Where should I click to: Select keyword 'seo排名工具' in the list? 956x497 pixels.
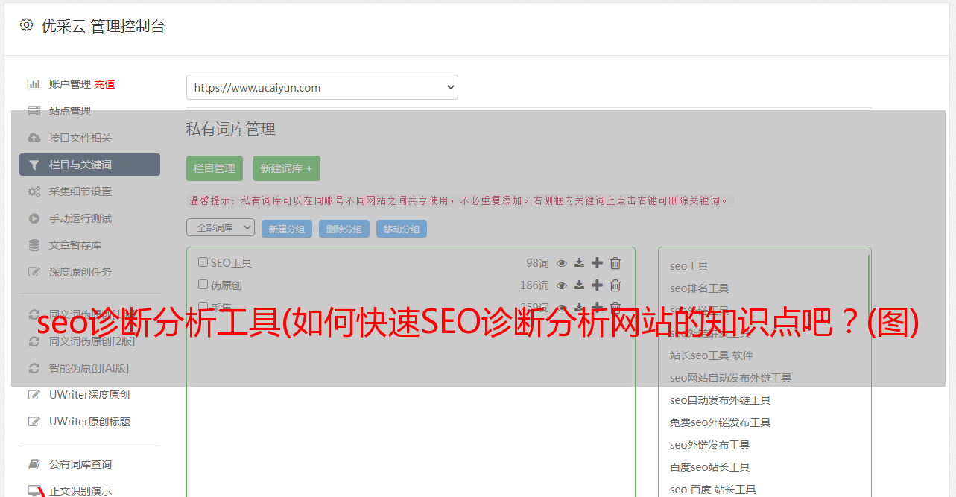[x=700, y=288]
